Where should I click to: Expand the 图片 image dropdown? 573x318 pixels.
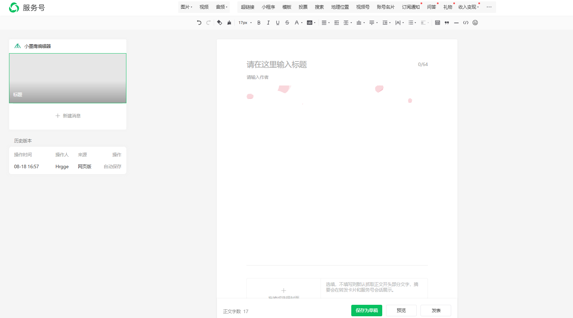tap(186, 7)
